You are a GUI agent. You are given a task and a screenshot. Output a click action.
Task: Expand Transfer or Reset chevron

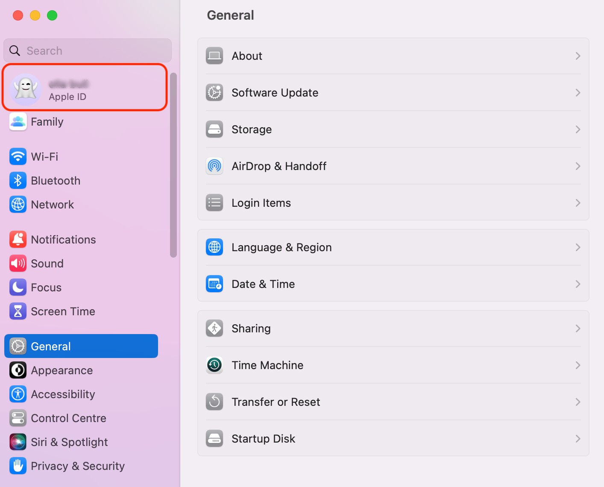[x=578, y=402]
